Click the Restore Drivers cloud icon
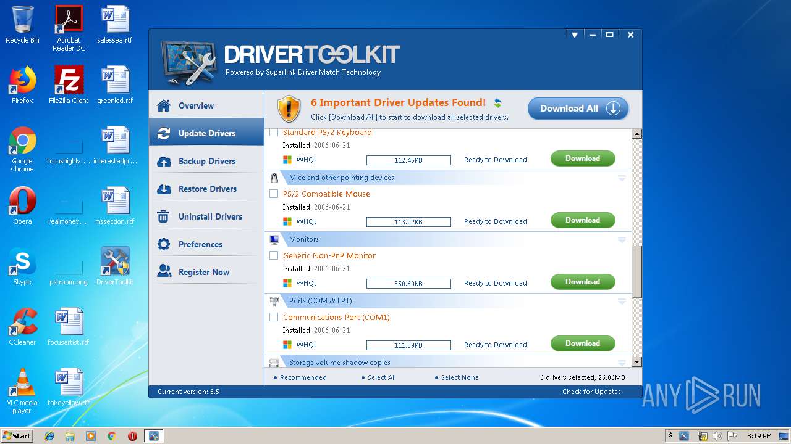This screenshot has width=791, height=444. [x=164, y=189]
